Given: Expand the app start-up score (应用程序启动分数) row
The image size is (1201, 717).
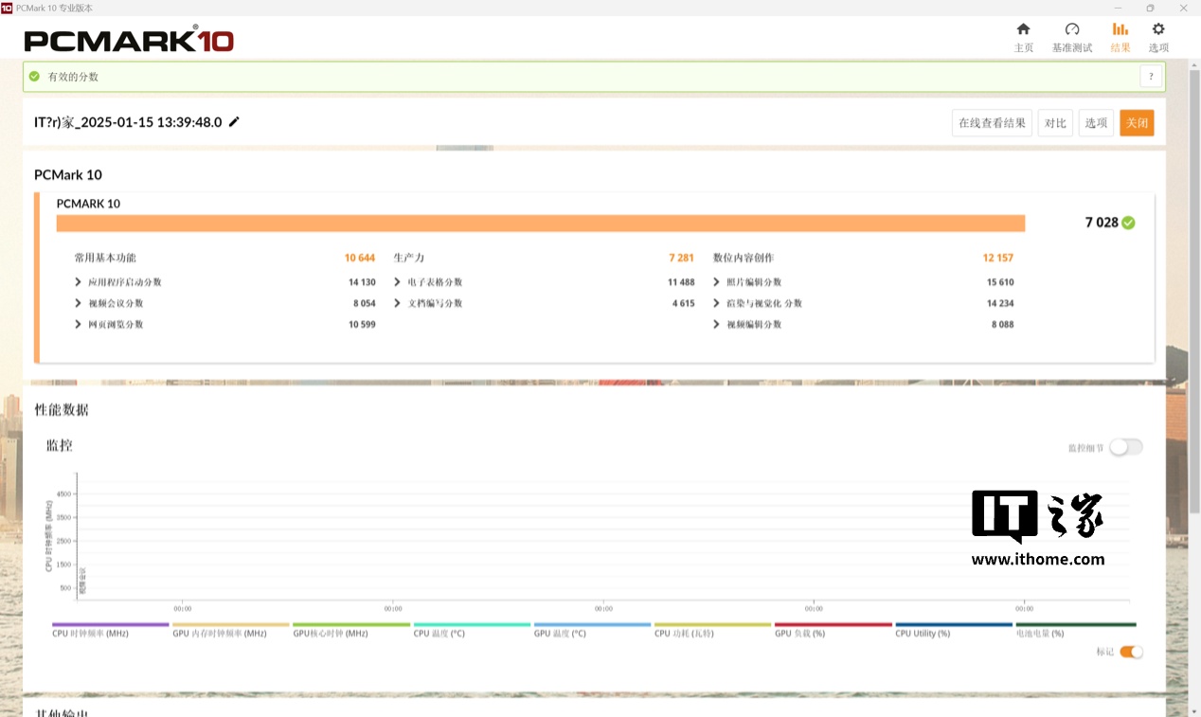Looking at the screenshot, I should [x=79, y=282].
